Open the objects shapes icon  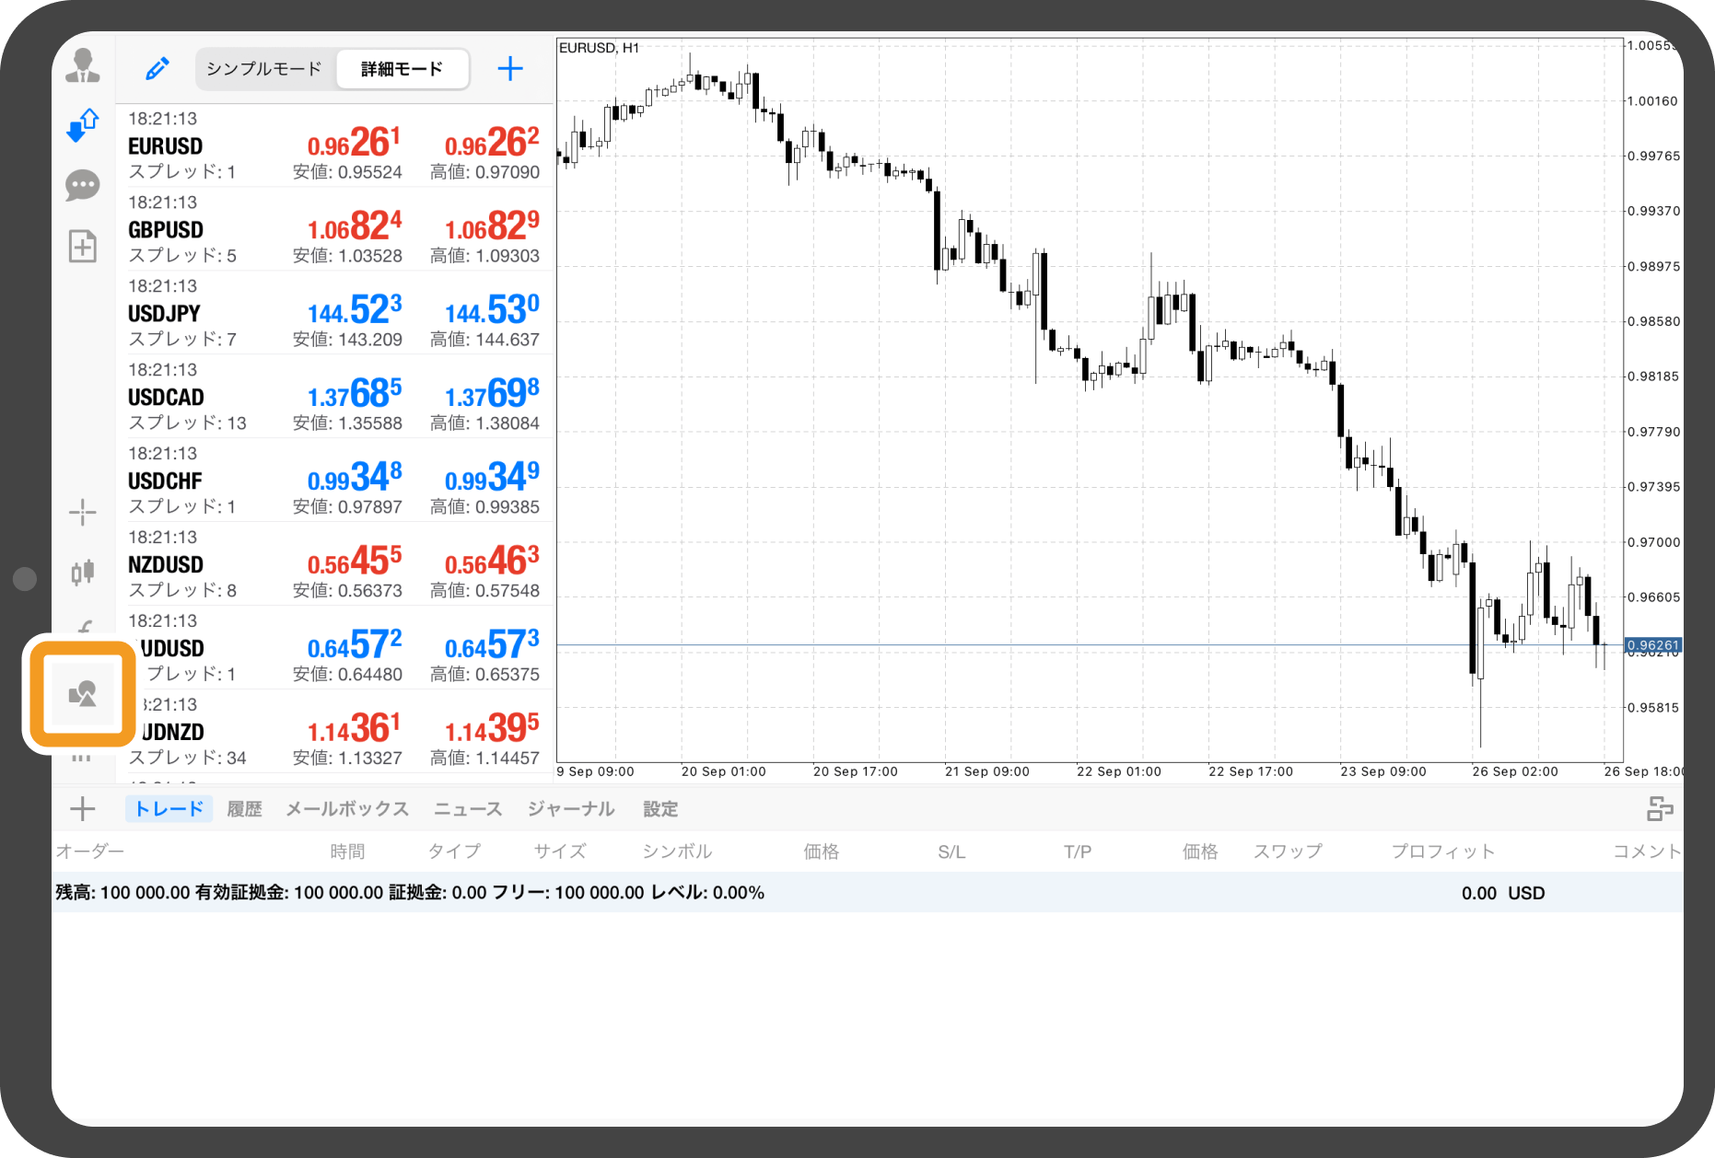tap(83, 693)
